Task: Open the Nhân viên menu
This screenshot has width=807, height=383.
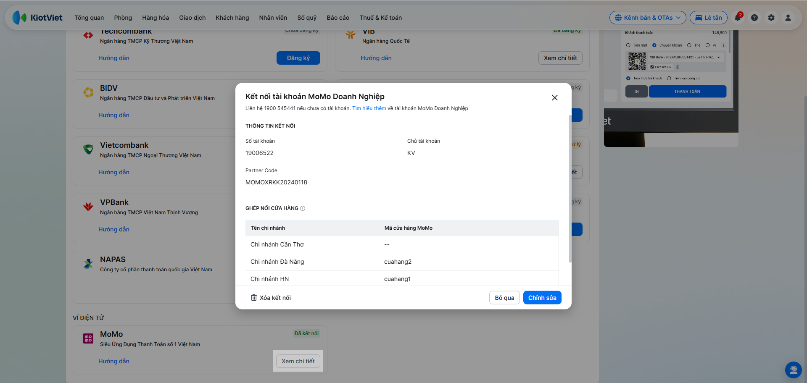Action: click(273, 18)
